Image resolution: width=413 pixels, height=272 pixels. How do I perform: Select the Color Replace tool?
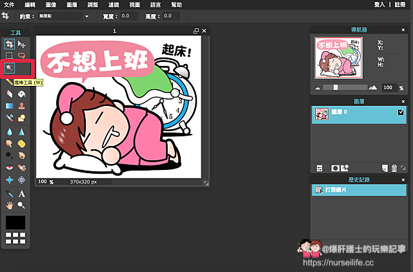pyautogui.click(x=10, y=118)
